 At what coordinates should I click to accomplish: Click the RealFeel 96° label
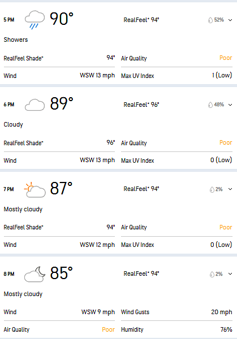pyautogui.click(x=141, y=105)
